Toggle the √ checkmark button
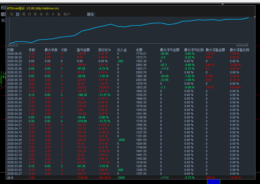This screenshot has width=260, height=184. point(3,20)
